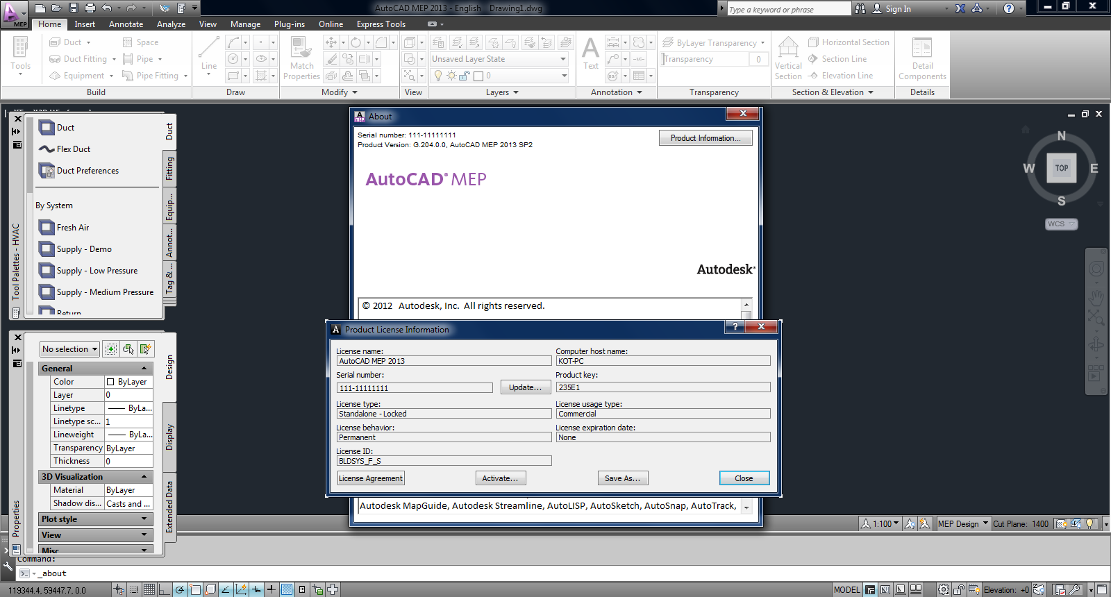Click the Quick View Layouts icon

pyautogui.click(x=901, y=589)
